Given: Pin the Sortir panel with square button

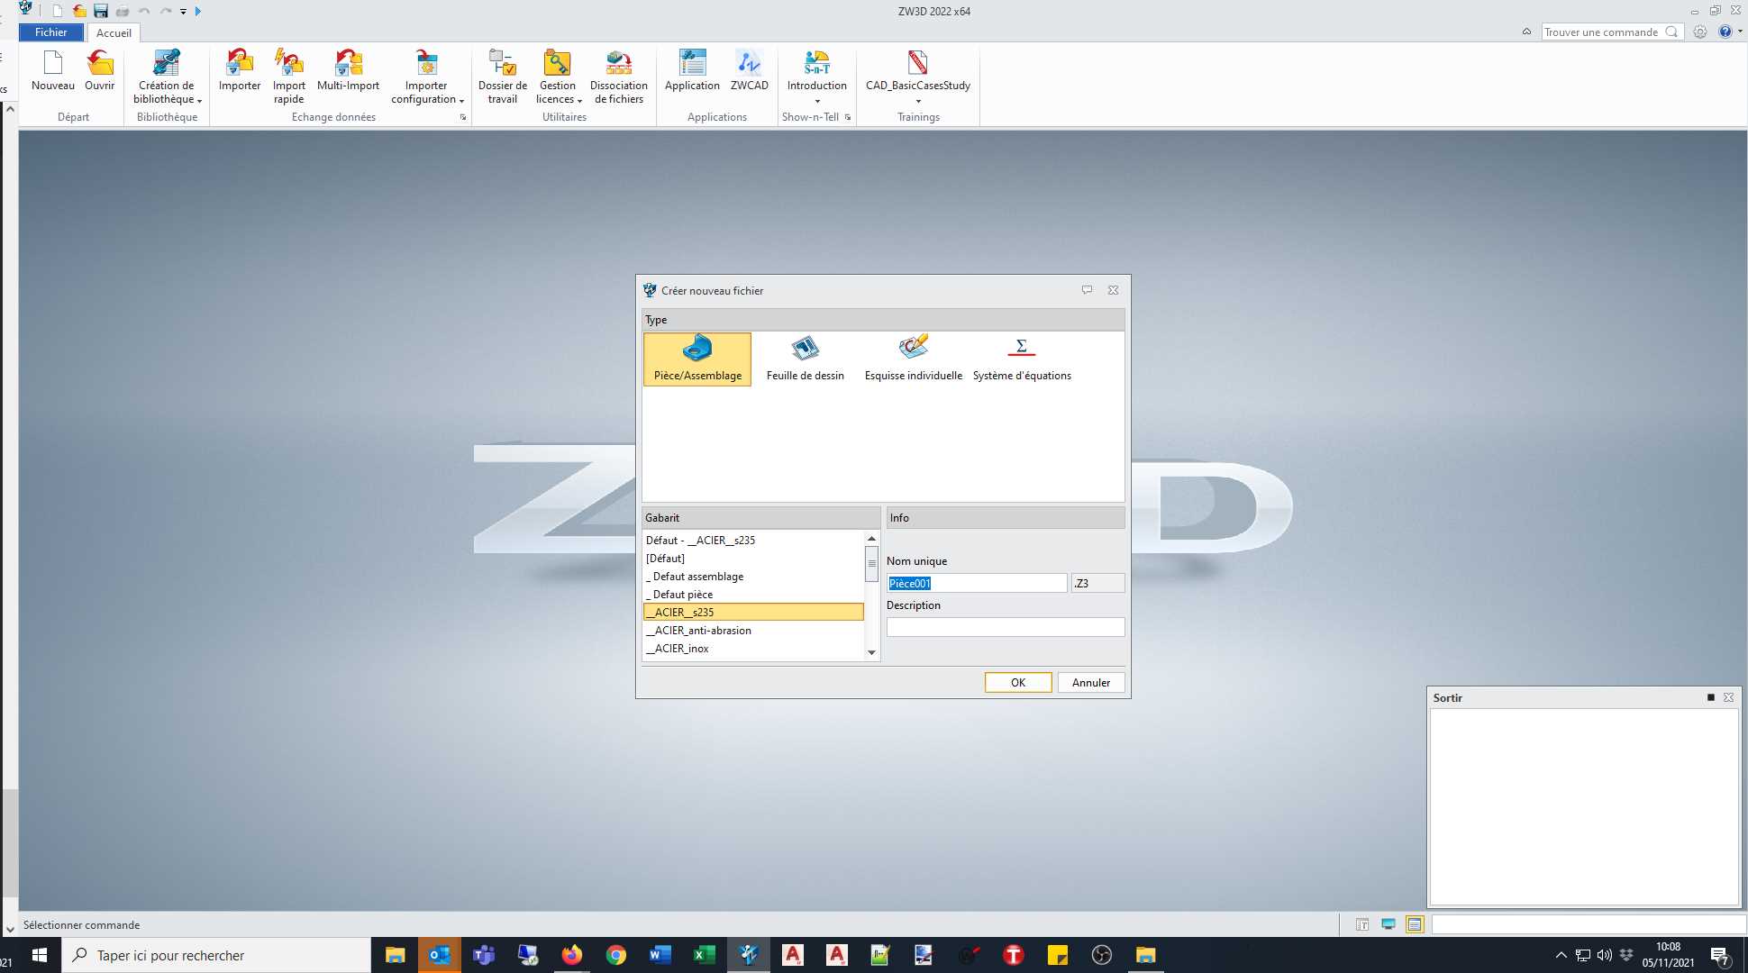Looking at the screenshot, I should tap(1710, 697).
